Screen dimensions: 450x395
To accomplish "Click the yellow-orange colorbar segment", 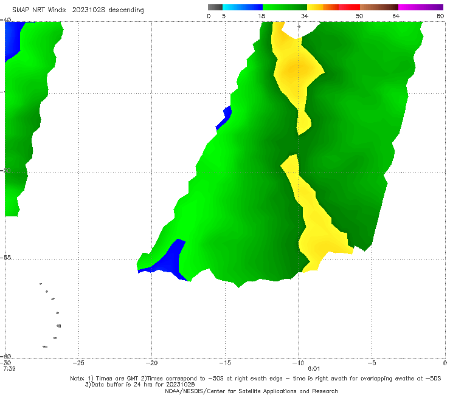I will pyautogui.click(x=323, y=7).
